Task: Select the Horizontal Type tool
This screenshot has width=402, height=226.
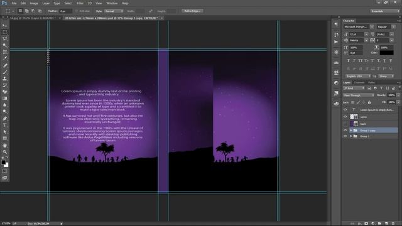Action: pos(4,125)
